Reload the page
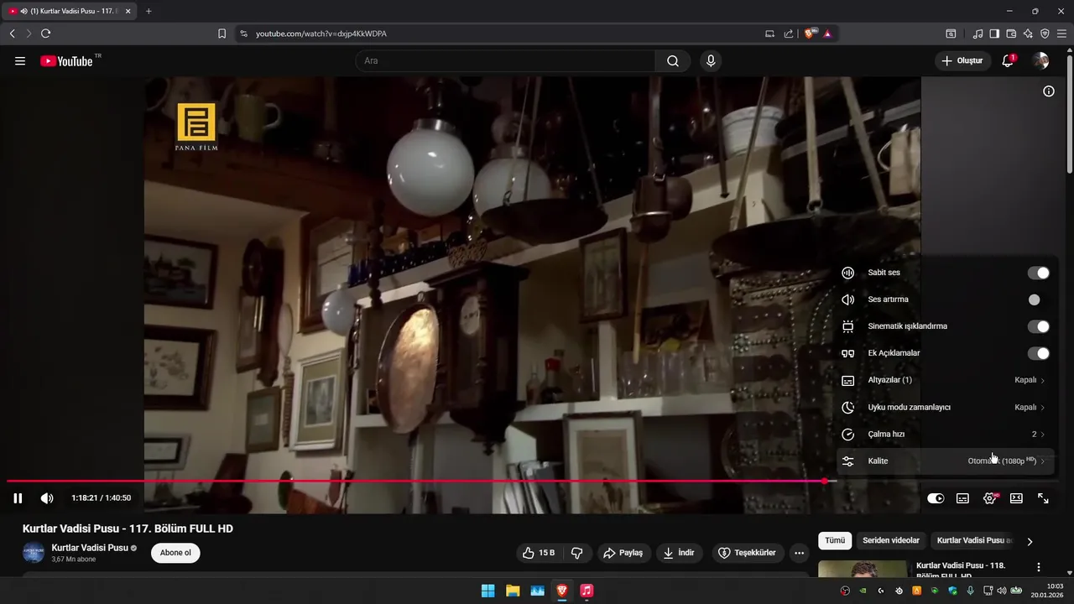This screenshot has height=604, width=1074. [x=45, y=34]
